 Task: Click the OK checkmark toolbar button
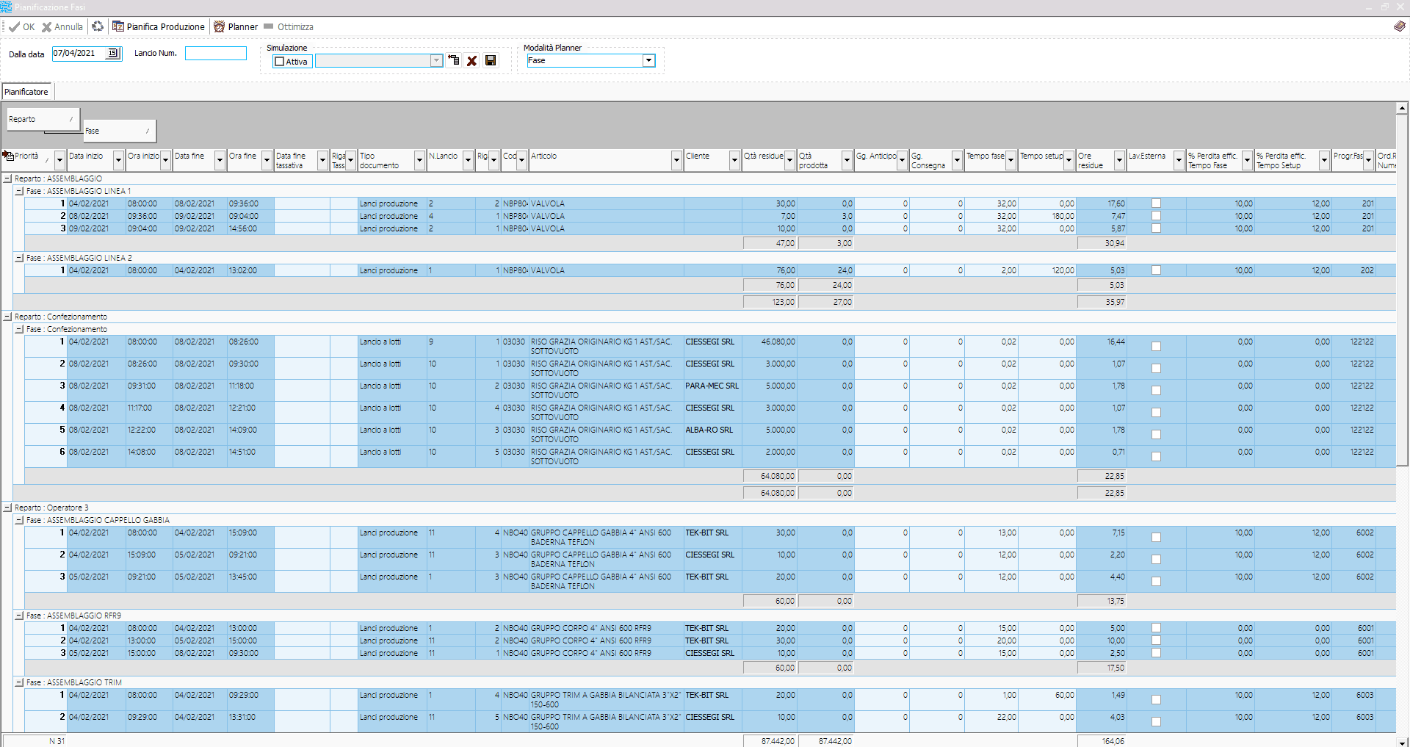tap(21, 27)
